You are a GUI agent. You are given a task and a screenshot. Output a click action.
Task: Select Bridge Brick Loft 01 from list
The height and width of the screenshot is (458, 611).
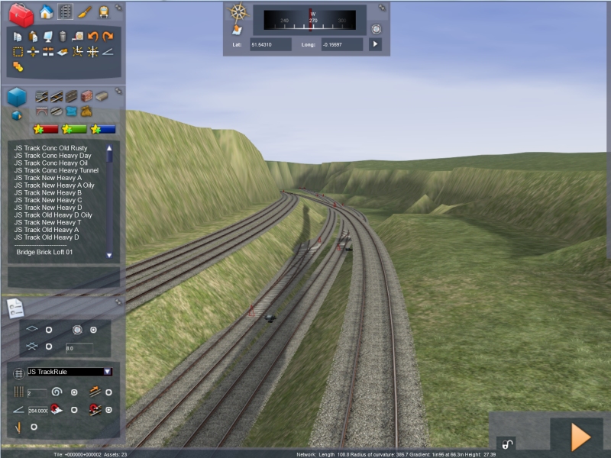pos(48,252)
